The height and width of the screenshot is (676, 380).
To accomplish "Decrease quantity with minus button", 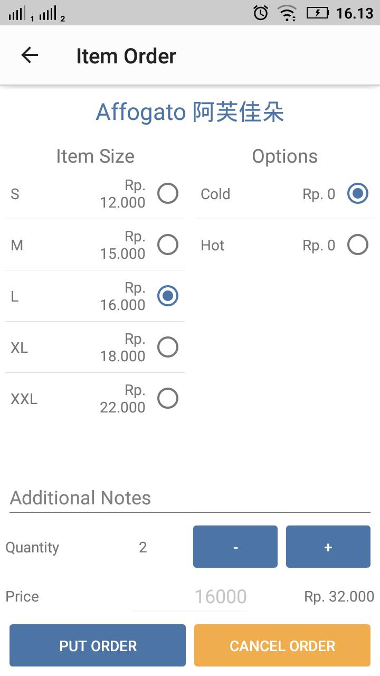I will tap(235, 547).
